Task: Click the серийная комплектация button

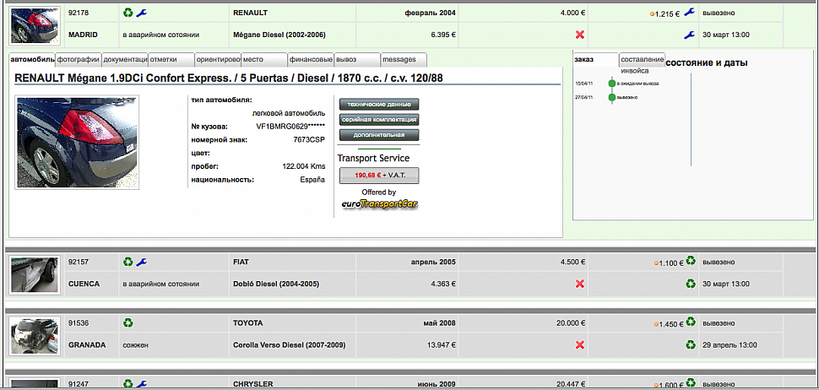Action: pos(379,120)
